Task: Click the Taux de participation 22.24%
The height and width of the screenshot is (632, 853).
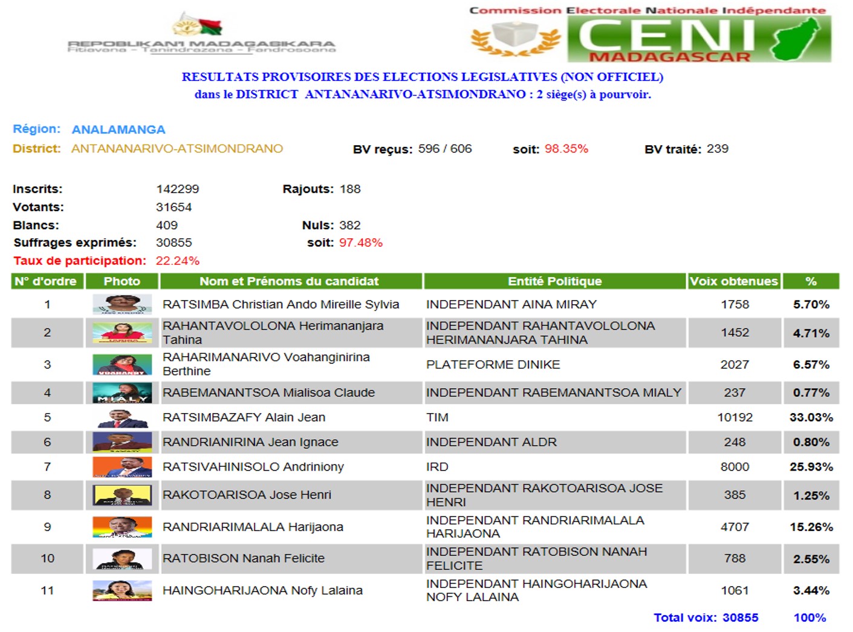Action: [178, 261]
